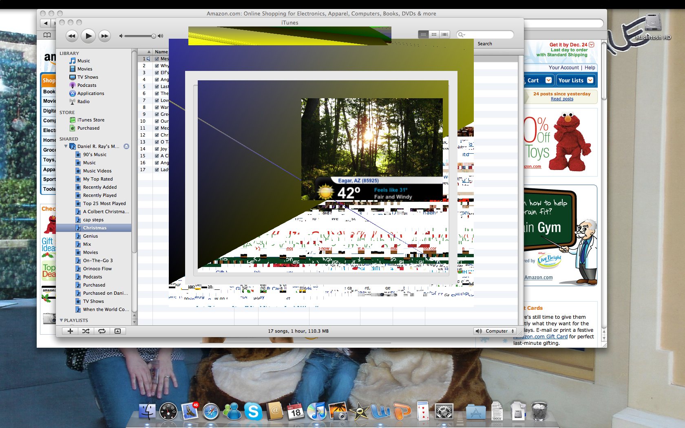The height and width of the screenshot is (428, 685).
Task: Switch iTunes to list view
Action: [424, 35]
